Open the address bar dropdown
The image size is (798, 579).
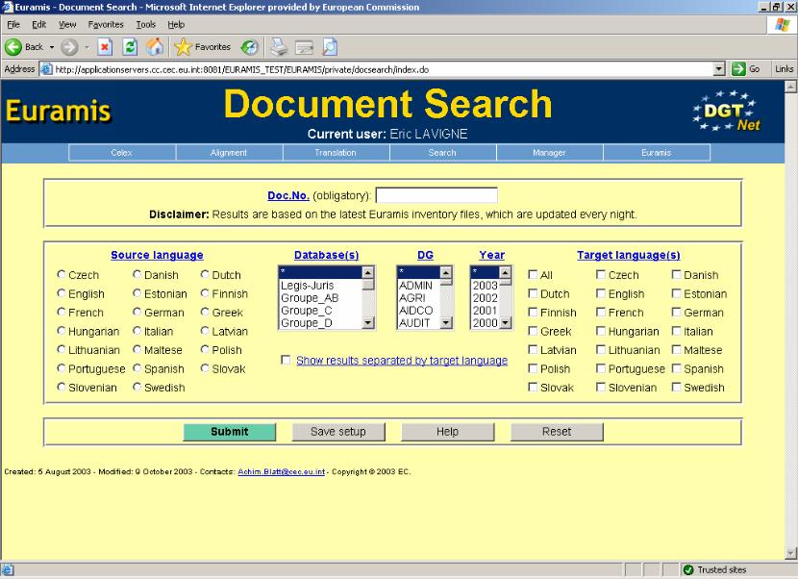(x=718, y=68)
